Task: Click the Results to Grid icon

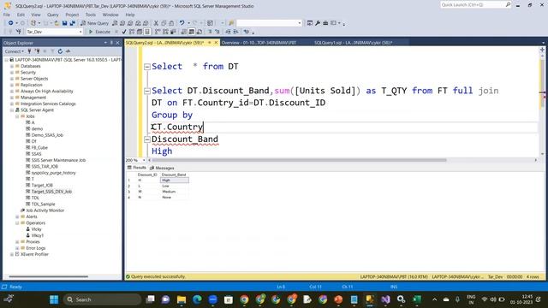Action: [x=192, y=32]
